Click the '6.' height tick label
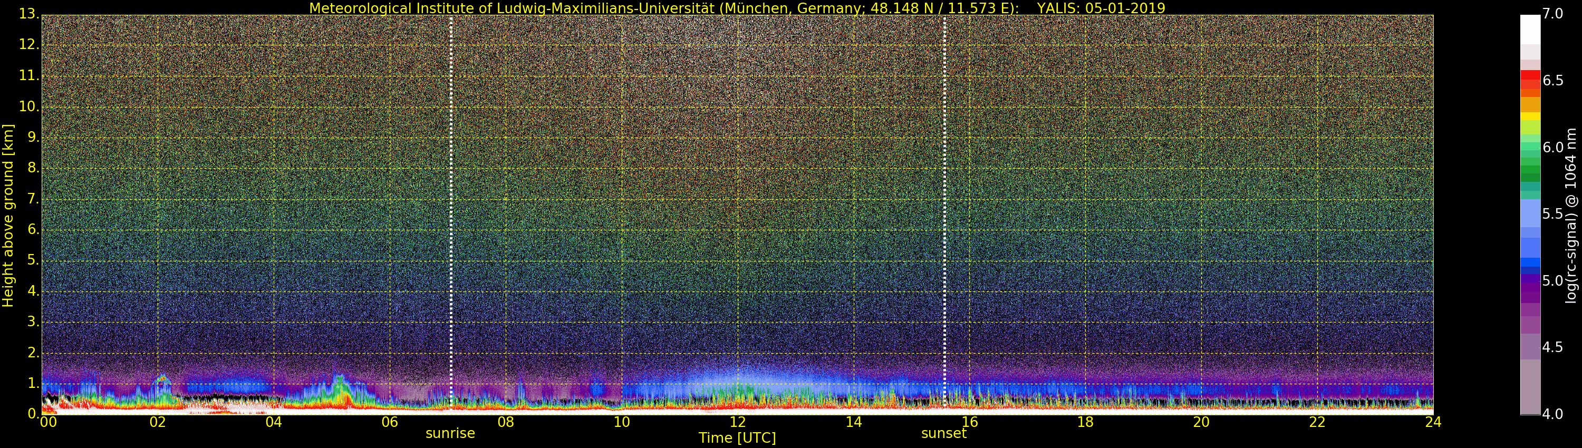The height and width of the screenshot is (448, 1582). pyautogui.click(x=33, y=229)
